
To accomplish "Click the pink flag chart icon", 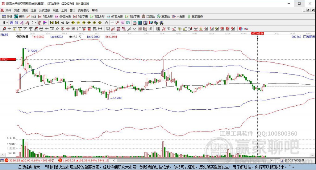I will point(45,23).
